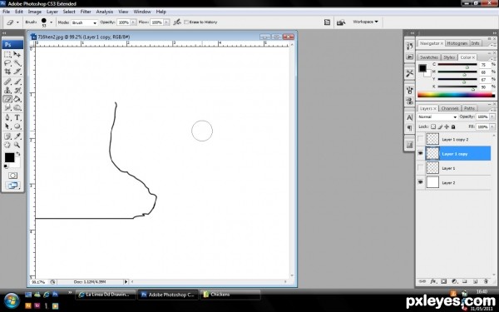This screenshot has height=312, width=499.
Task: Select the Type tool
Action: [17, 117]
